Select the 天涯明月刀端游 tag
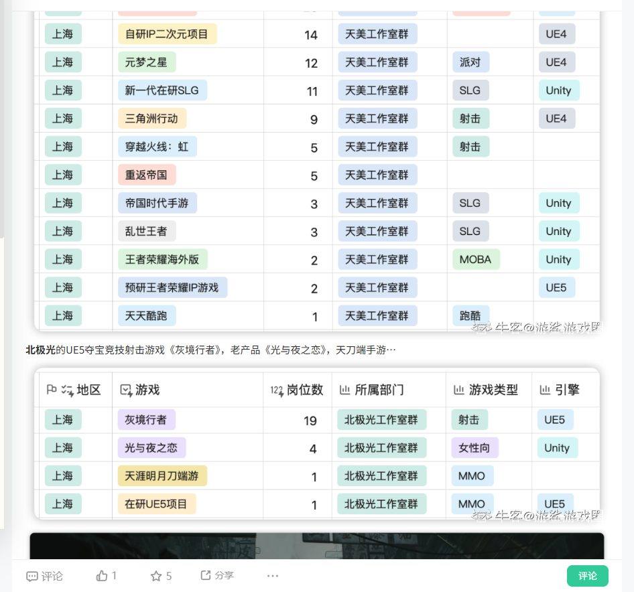Screen dimensions: 634x592 click(x=162, y=476)
